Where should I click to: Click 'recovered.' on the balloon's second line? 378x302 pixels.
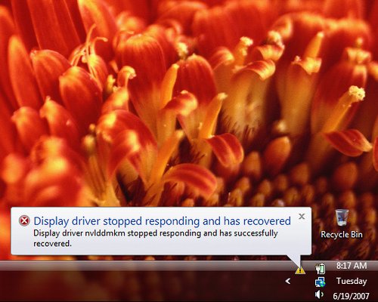tap(52, 244)
